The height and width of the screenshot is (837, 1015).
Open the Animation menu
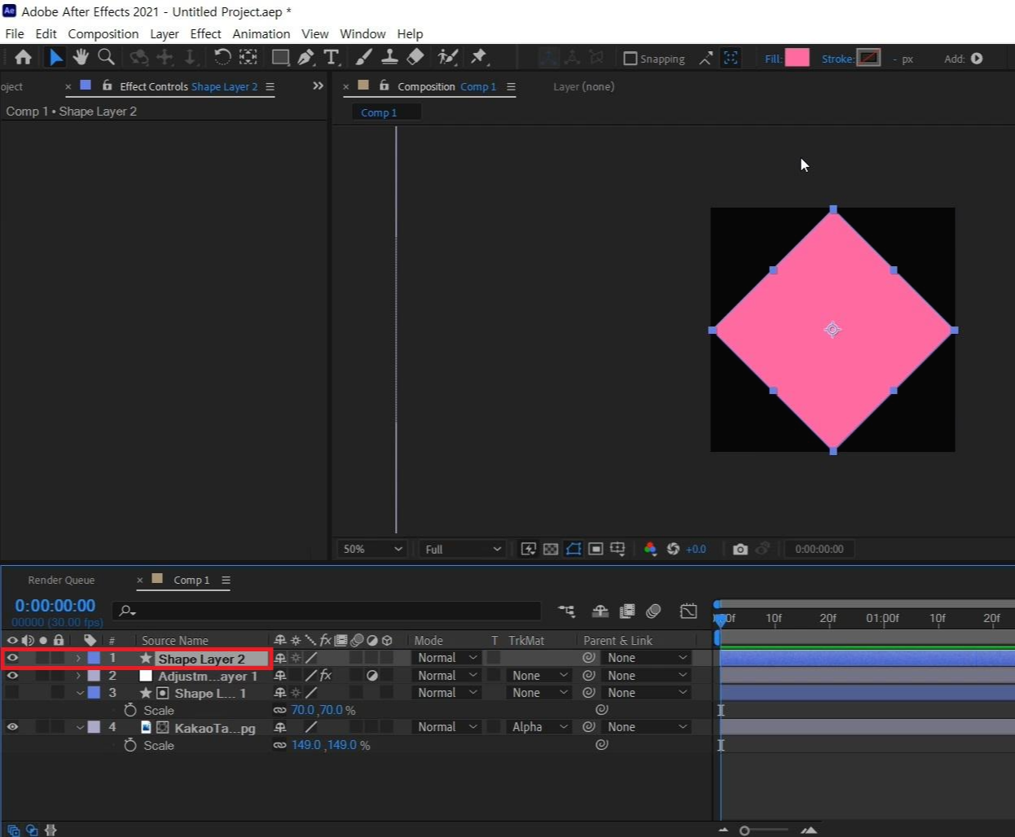tap(261, 33)
